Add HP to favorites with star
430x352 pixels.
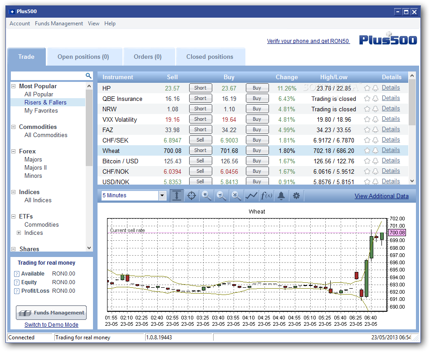tap(367, 88)
